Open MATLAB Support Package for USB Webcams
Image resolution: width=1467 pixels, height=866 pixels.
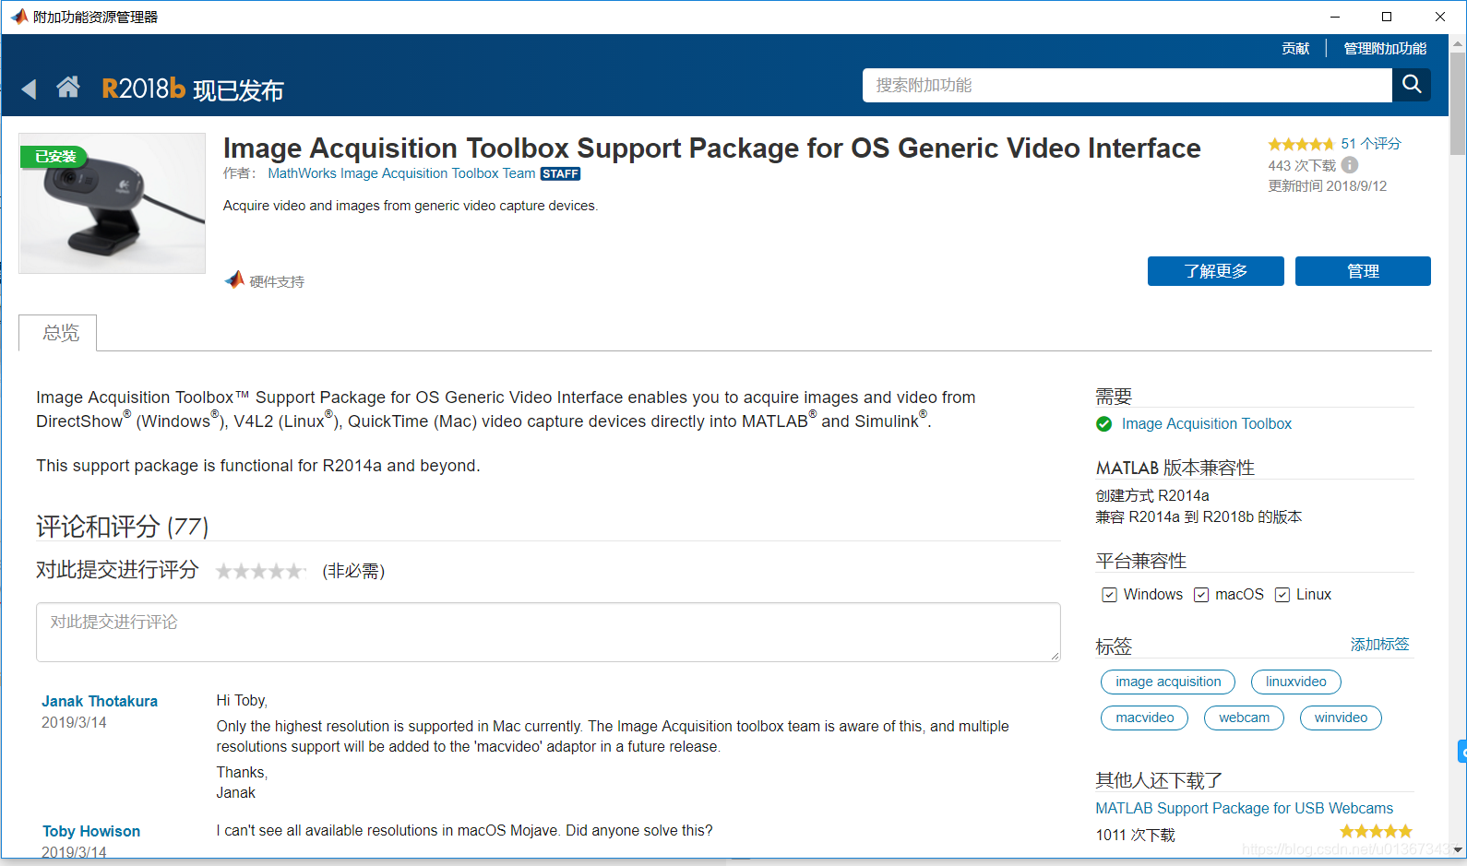[1244, 808]
